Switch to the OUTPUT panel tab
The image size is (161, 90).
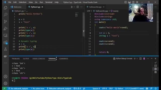(26, 59)
